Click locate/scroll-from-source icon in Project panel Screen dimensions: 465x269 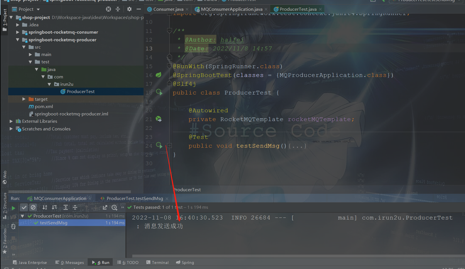(108, 9)
